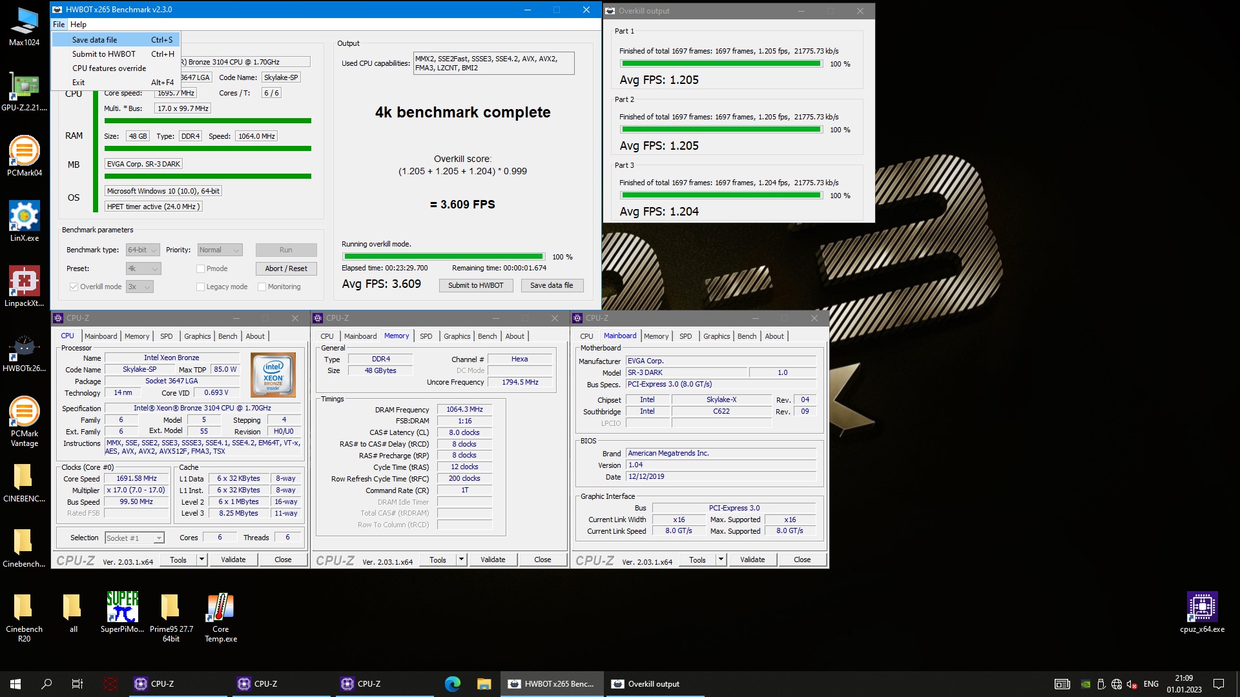This screenshot has height=697, width=1240.
Task: Open the notification center icon
Action: coord(1219,684)
